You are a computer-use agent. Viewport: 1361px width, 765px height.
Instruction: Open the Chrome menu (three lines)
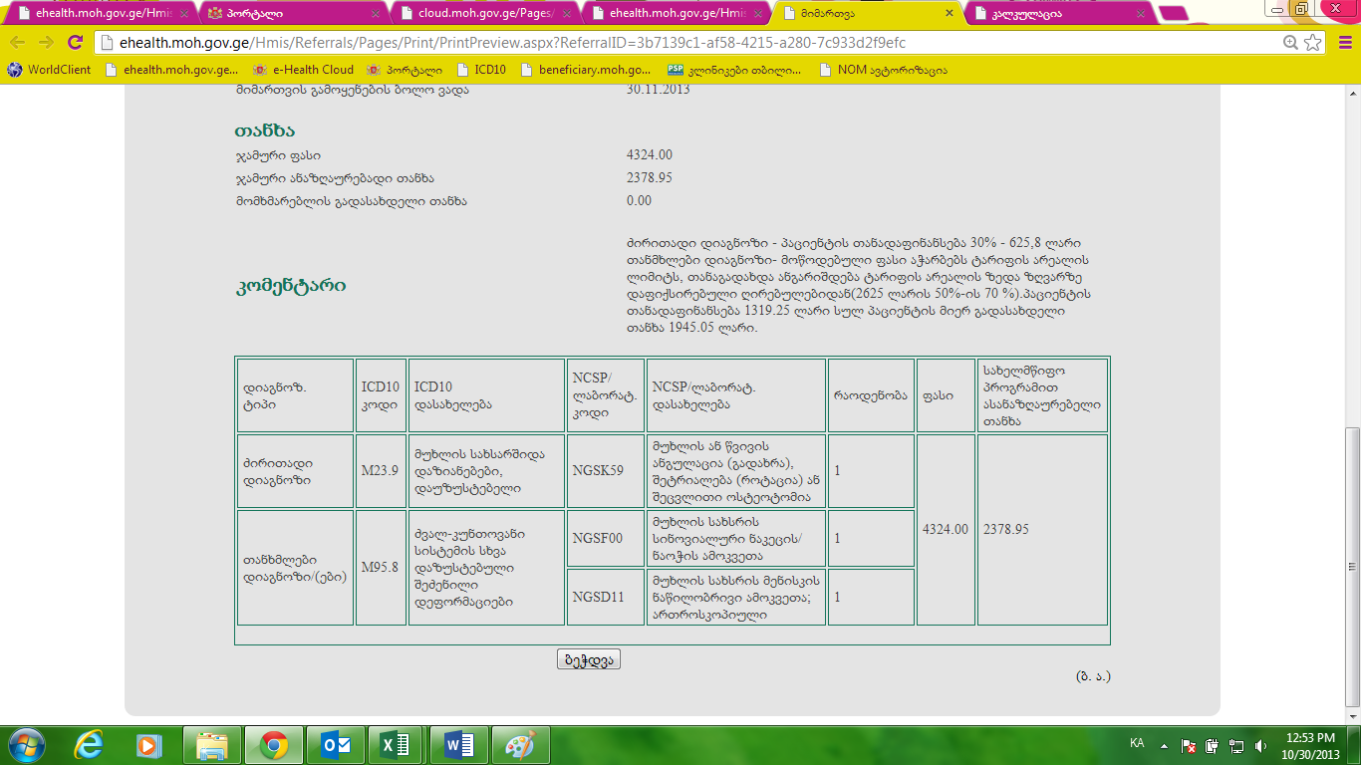pos(1341,43)
